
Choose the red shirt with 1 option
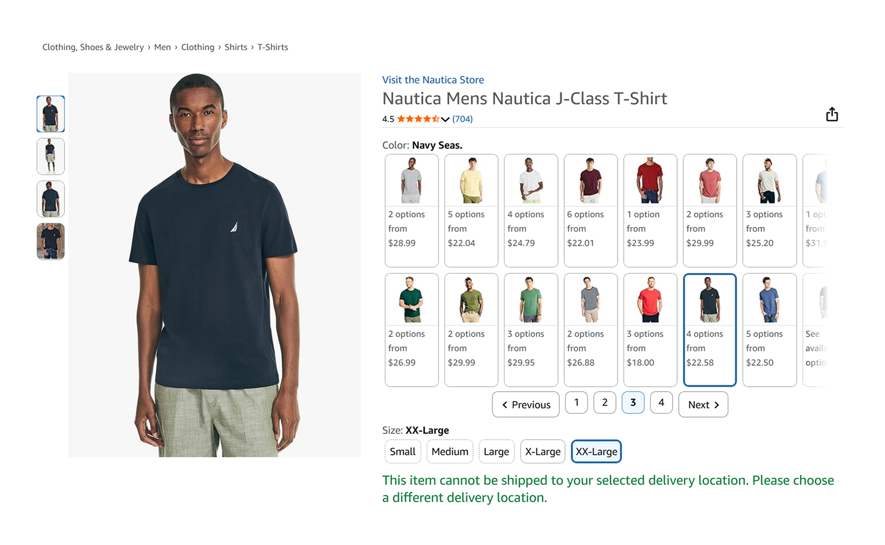[x=650, y=210]
